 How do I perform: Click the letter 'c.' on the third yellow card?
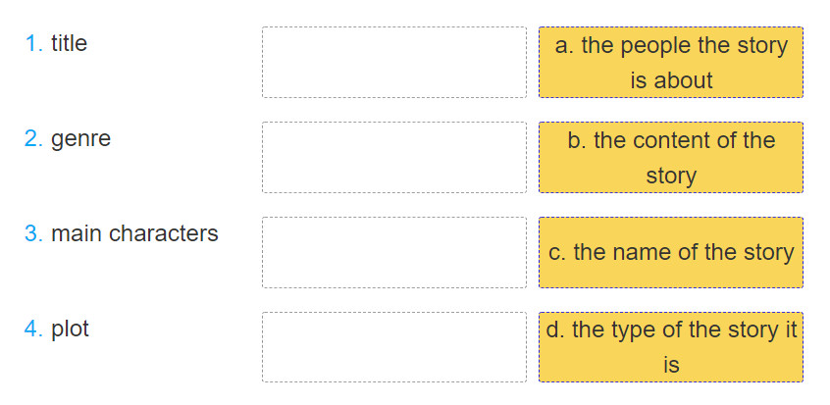tap(557, 253)
